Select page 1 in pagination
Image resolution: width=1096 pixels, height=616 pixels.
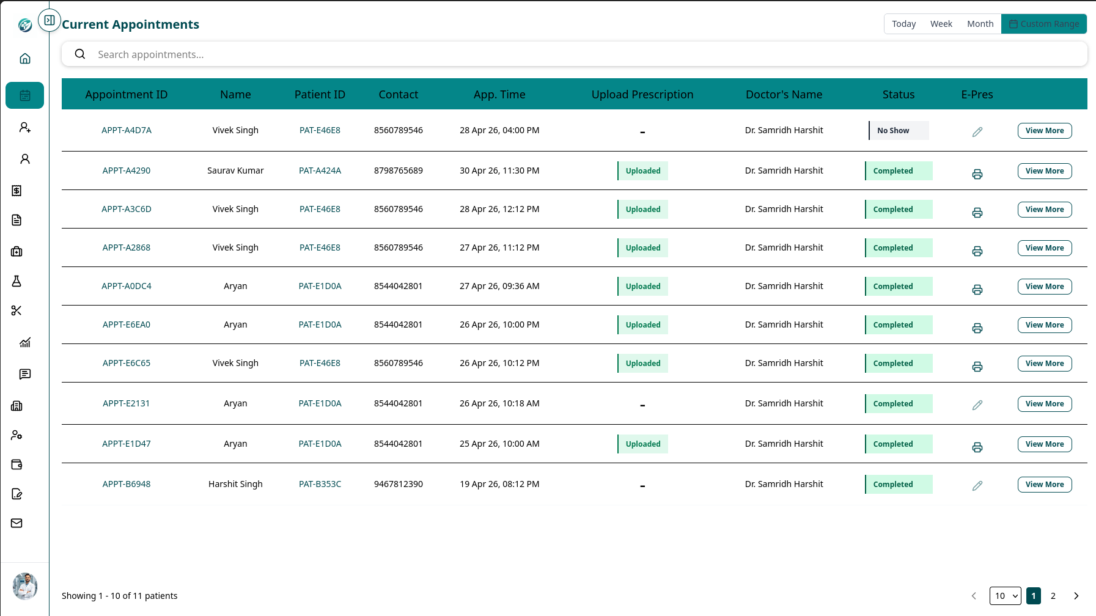[x=1034, y=596]
